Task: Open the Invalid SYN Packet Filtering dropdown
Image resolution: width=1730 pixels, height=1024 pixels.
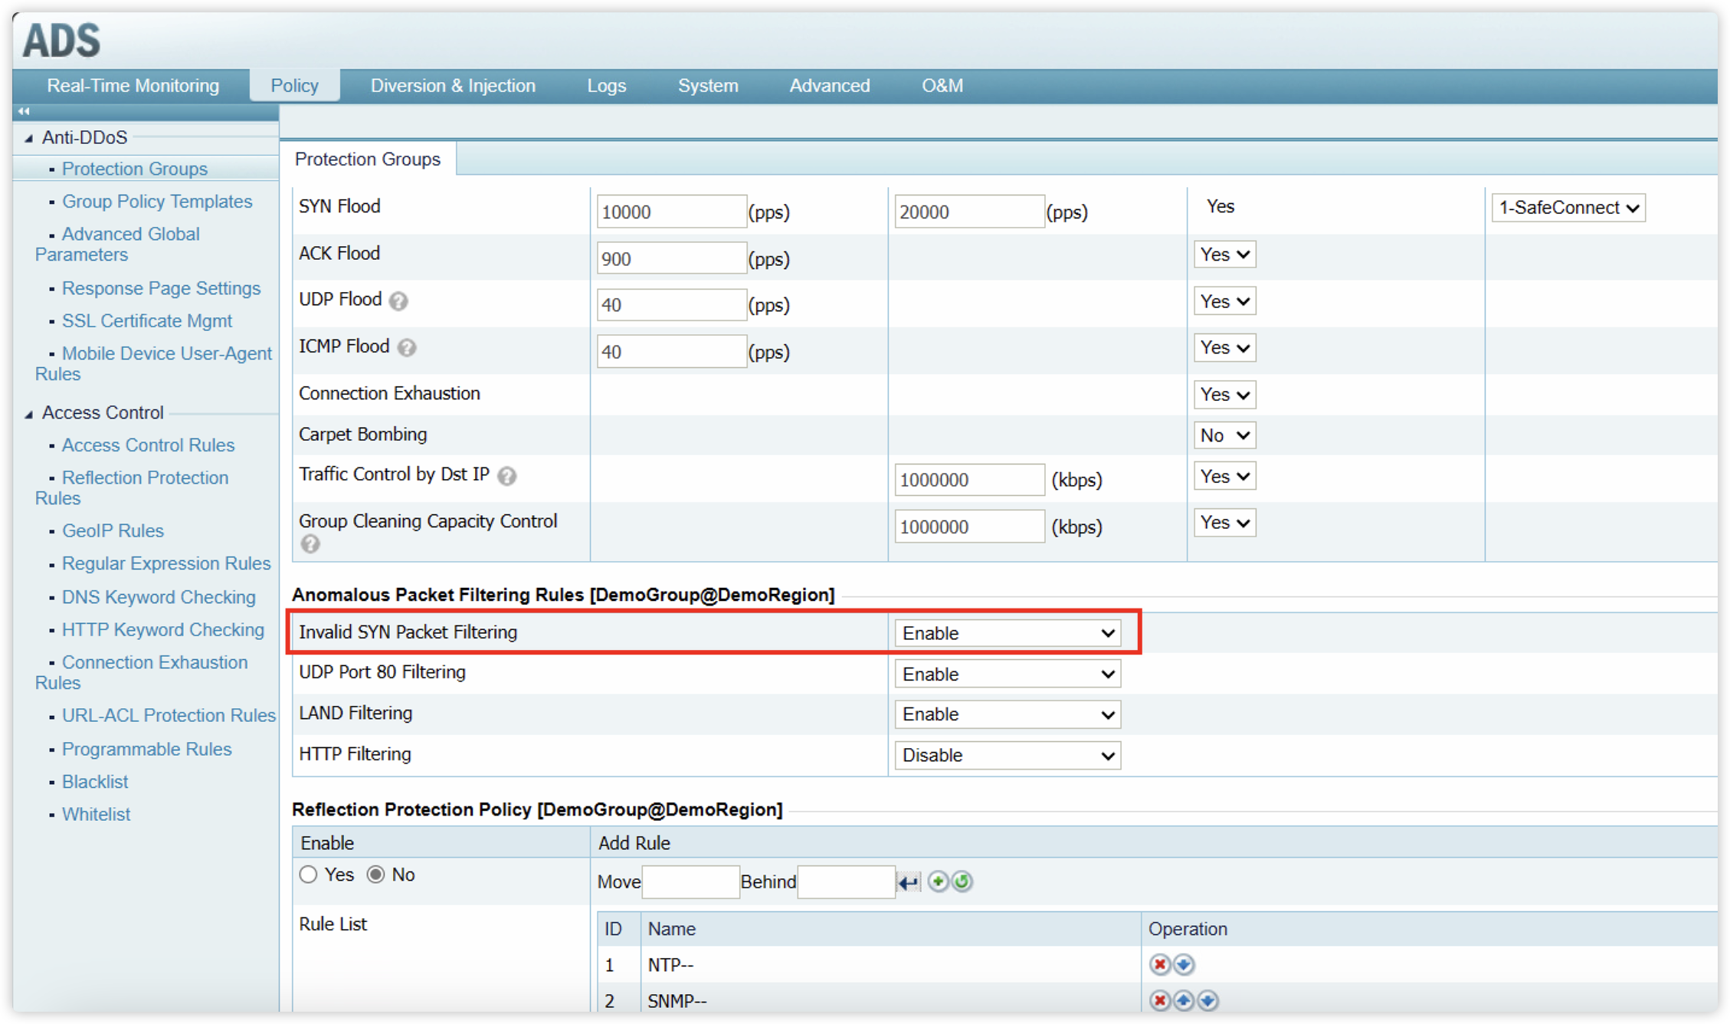Action: [x=1007, y=633]
